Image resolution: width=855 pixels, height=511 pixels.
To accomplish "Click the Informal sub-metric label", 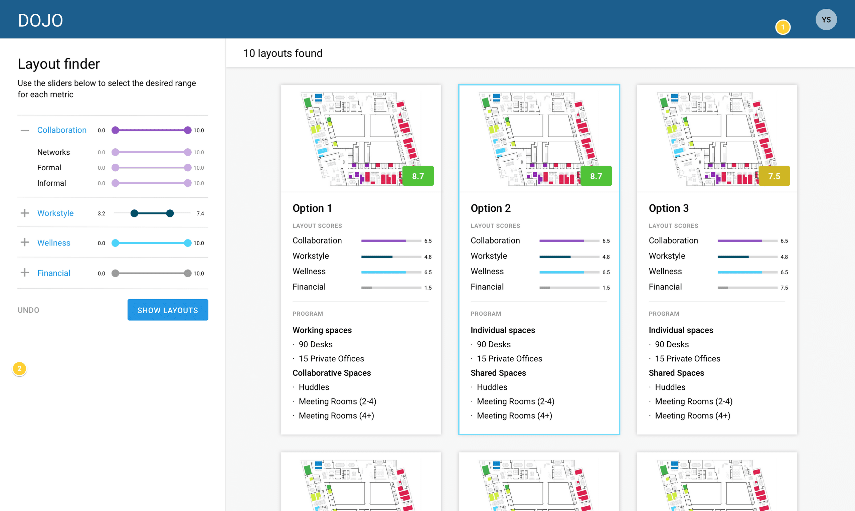I will [51, 183].
